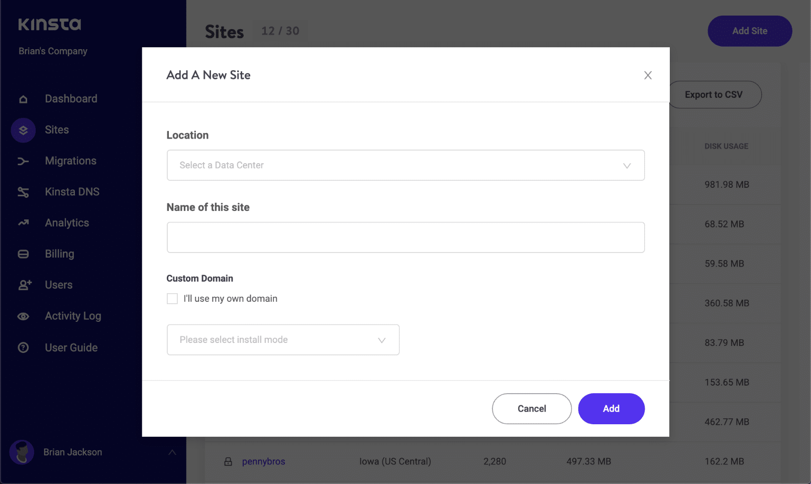Enable the I'll use my own domain checkbox
811x484 pixels.
pos(172,298)
